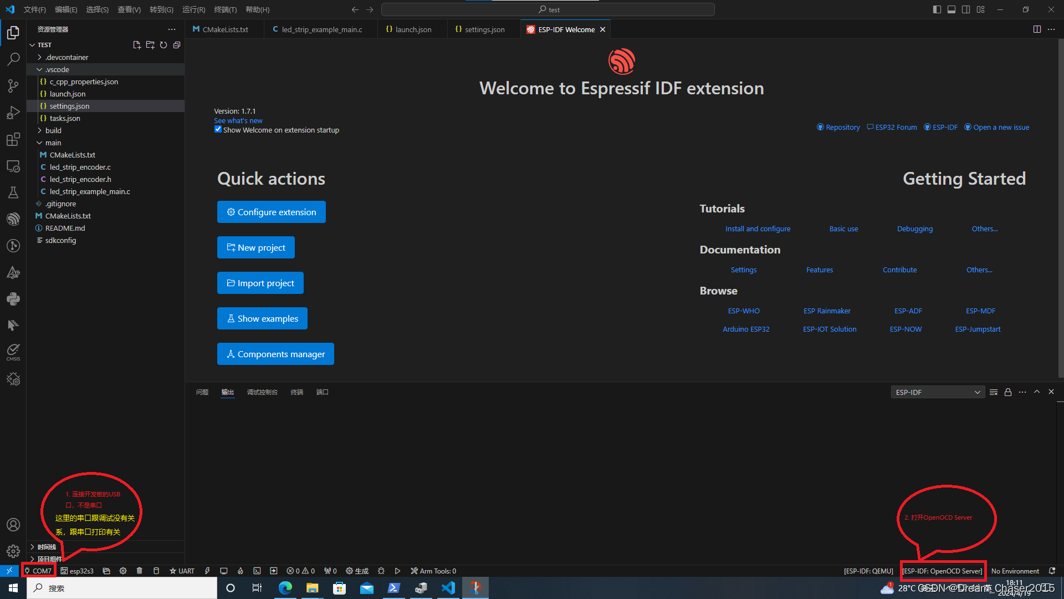Click the Configure extension button
1064x599 pixels.
(x=272, y=212)
